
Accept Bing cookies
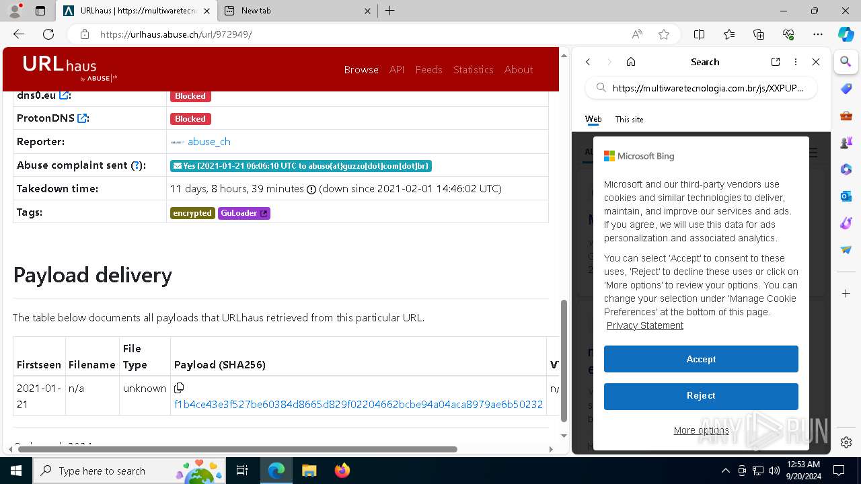[701, 359]
